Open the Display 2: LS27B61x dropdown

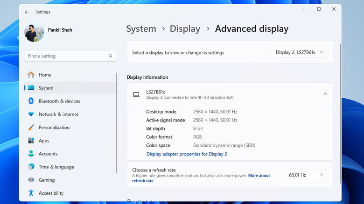click(300, 53)
